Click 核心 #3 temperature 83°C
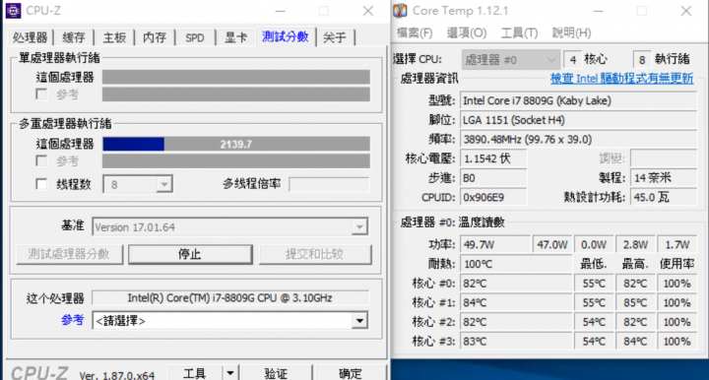 click(515, 342)
